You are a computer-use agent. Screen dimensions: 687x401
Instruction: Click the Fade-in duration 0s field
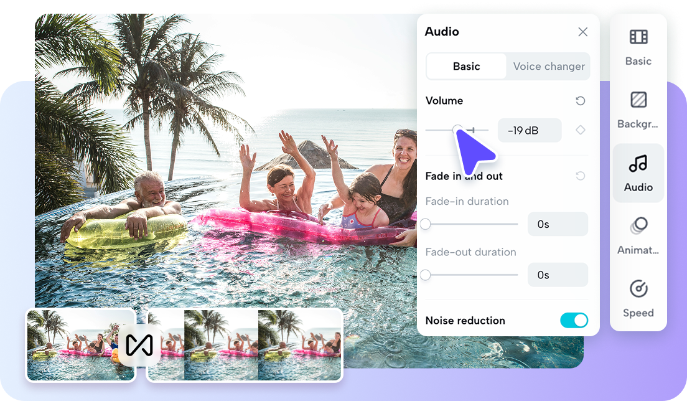(x=558, y=224)
